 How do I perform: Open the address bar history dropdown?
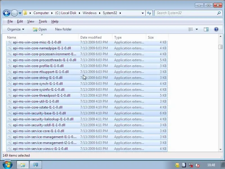[143, 13]
